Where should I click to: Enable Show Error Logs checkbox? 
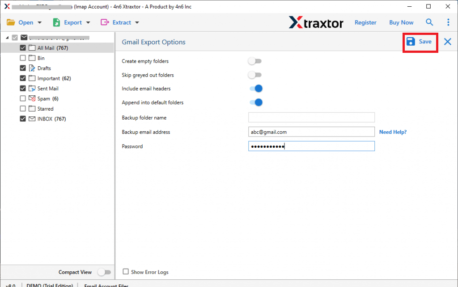tap(126, 271)
